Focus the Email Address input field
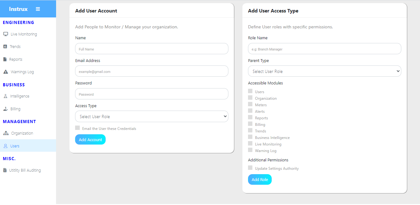The height and width of the screenshot is (205, 420). tap(151, 71)
